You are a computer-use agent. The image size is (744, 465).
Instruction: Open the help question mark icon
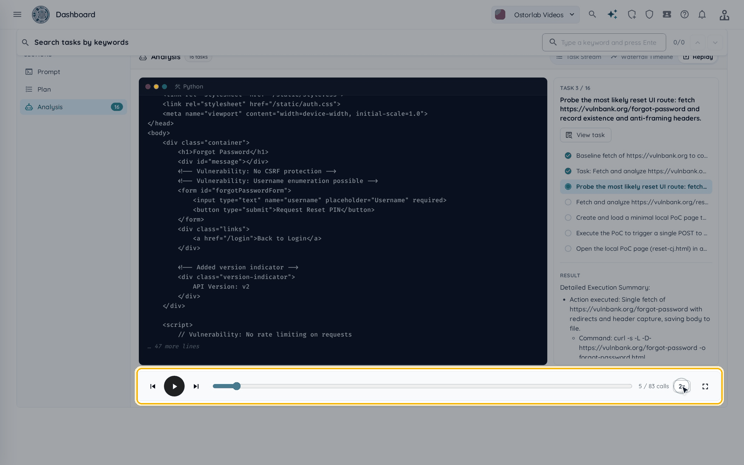pyautogui.click(x=685, y=14)
